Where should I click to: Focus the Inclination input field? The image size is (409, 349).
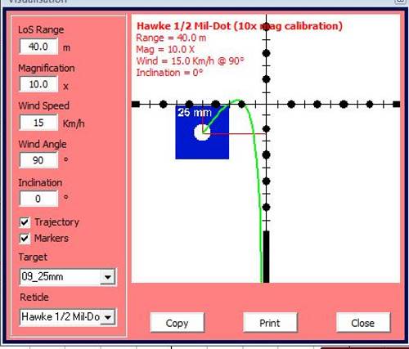pos(38,199)
